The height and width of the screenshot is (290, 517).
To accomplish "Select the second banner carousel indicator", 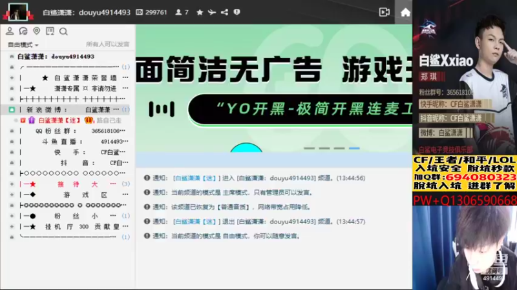I will 324,148.
